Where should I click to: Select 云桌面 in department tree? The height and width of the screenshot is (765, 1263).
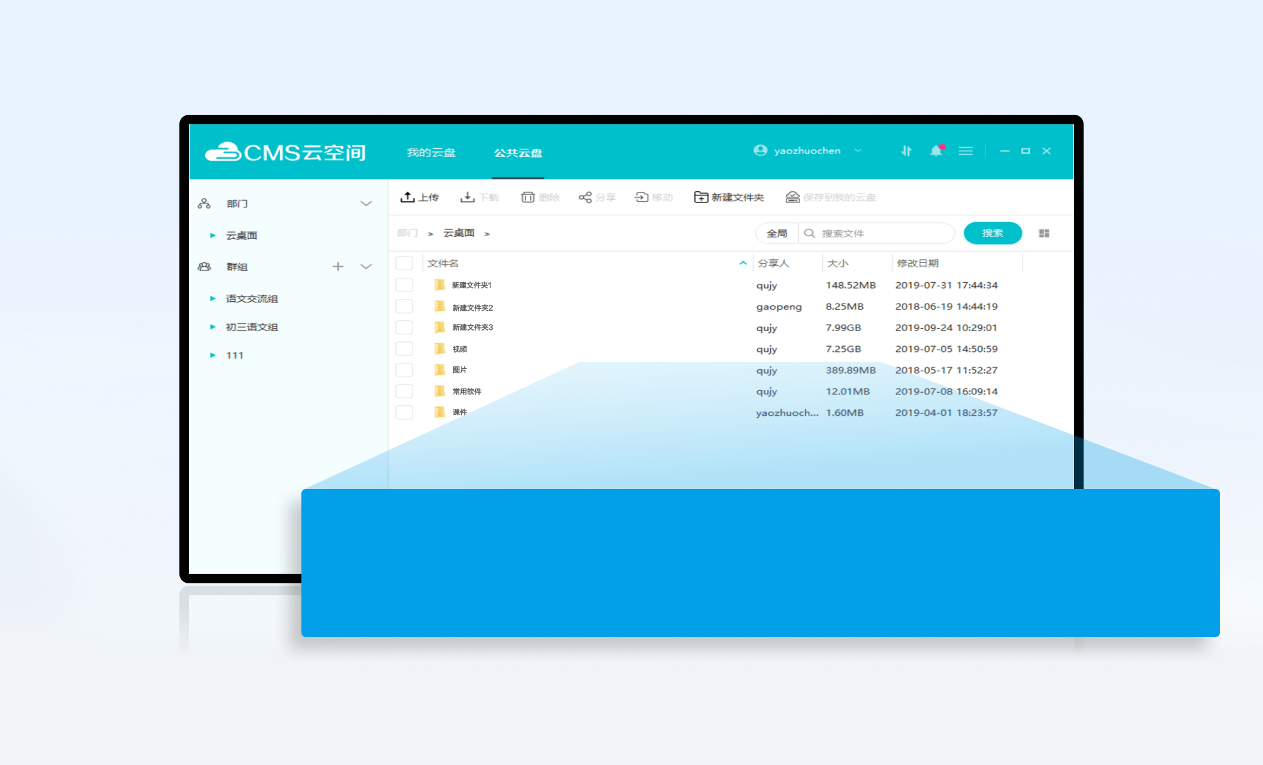tap(242, 235)
